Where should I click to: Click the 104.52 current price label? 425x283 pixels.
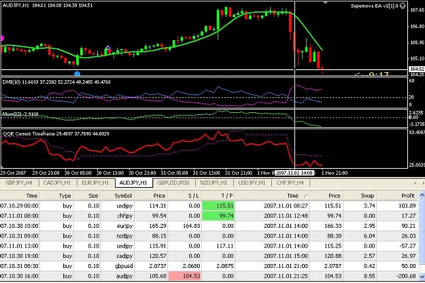[417, 69]
